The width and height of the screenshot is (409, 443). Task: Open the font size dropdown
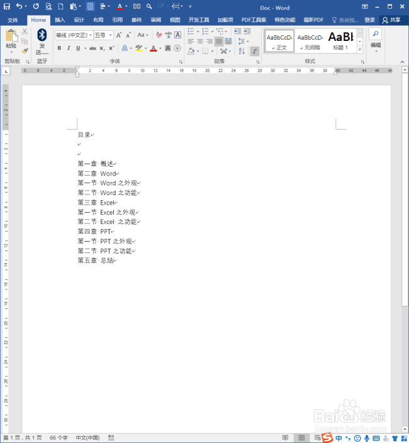[x=111, y=35]
